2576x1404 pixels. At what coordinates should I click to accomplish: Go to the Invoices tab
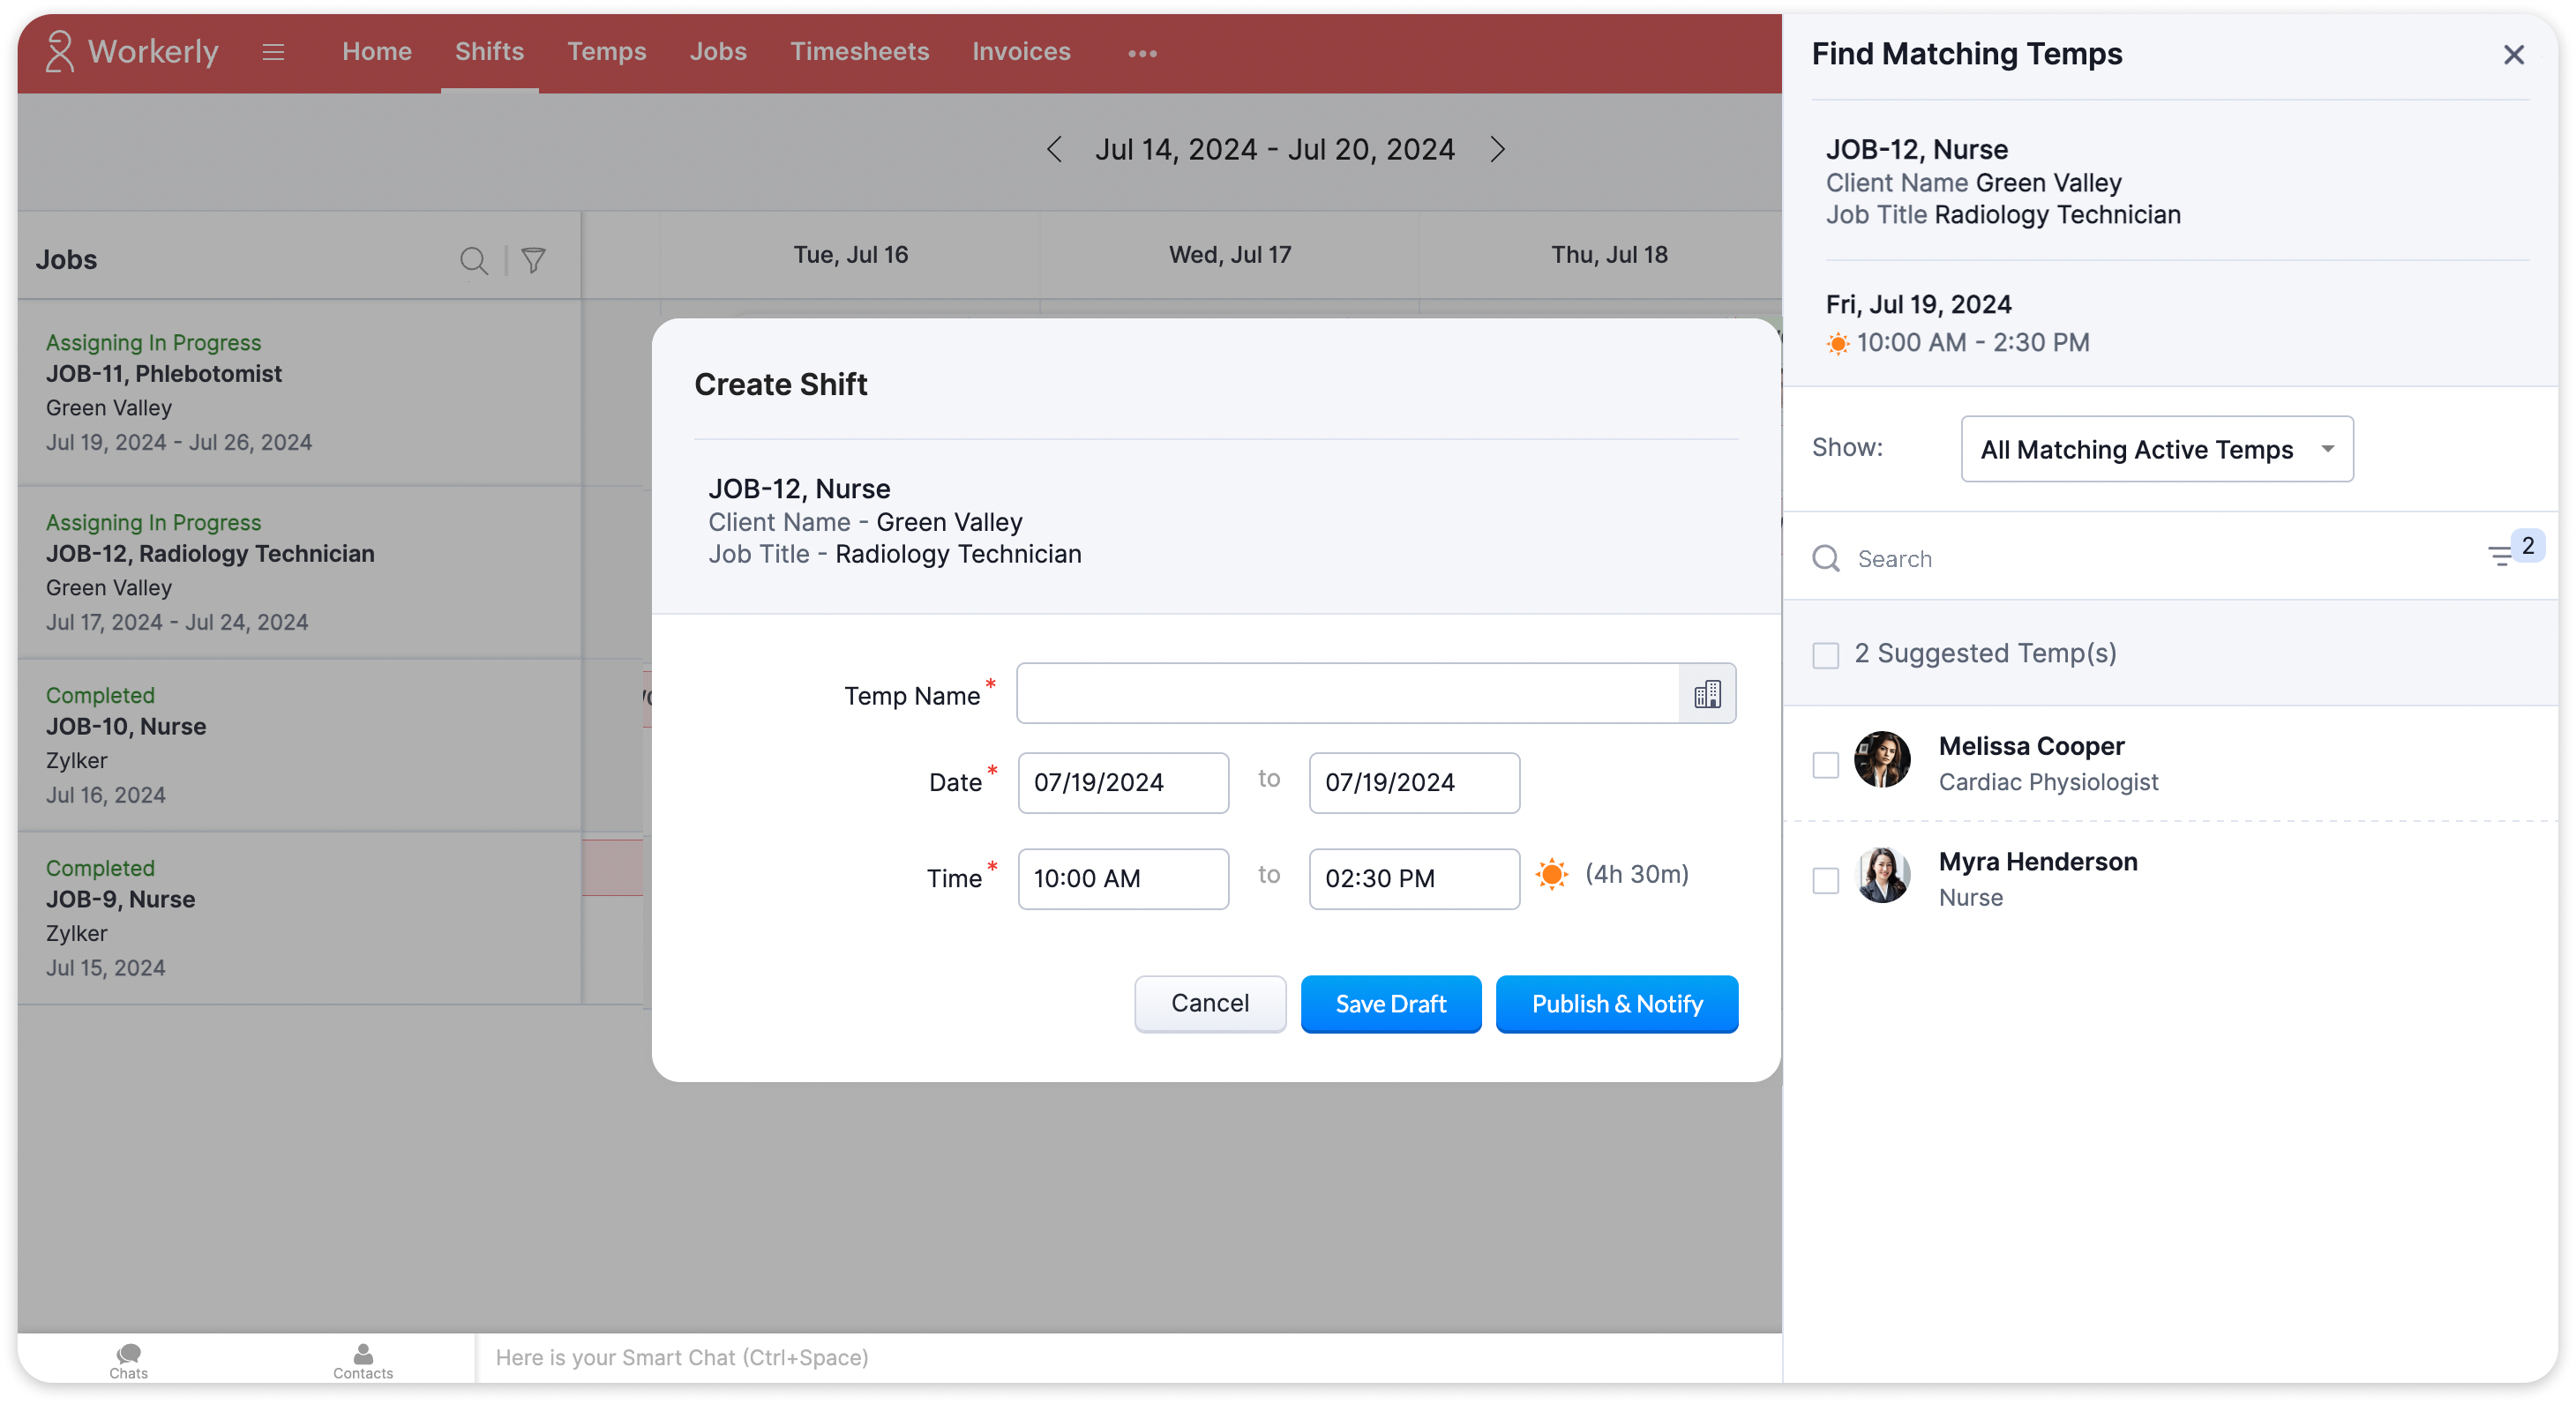[x=1021, y=52]
